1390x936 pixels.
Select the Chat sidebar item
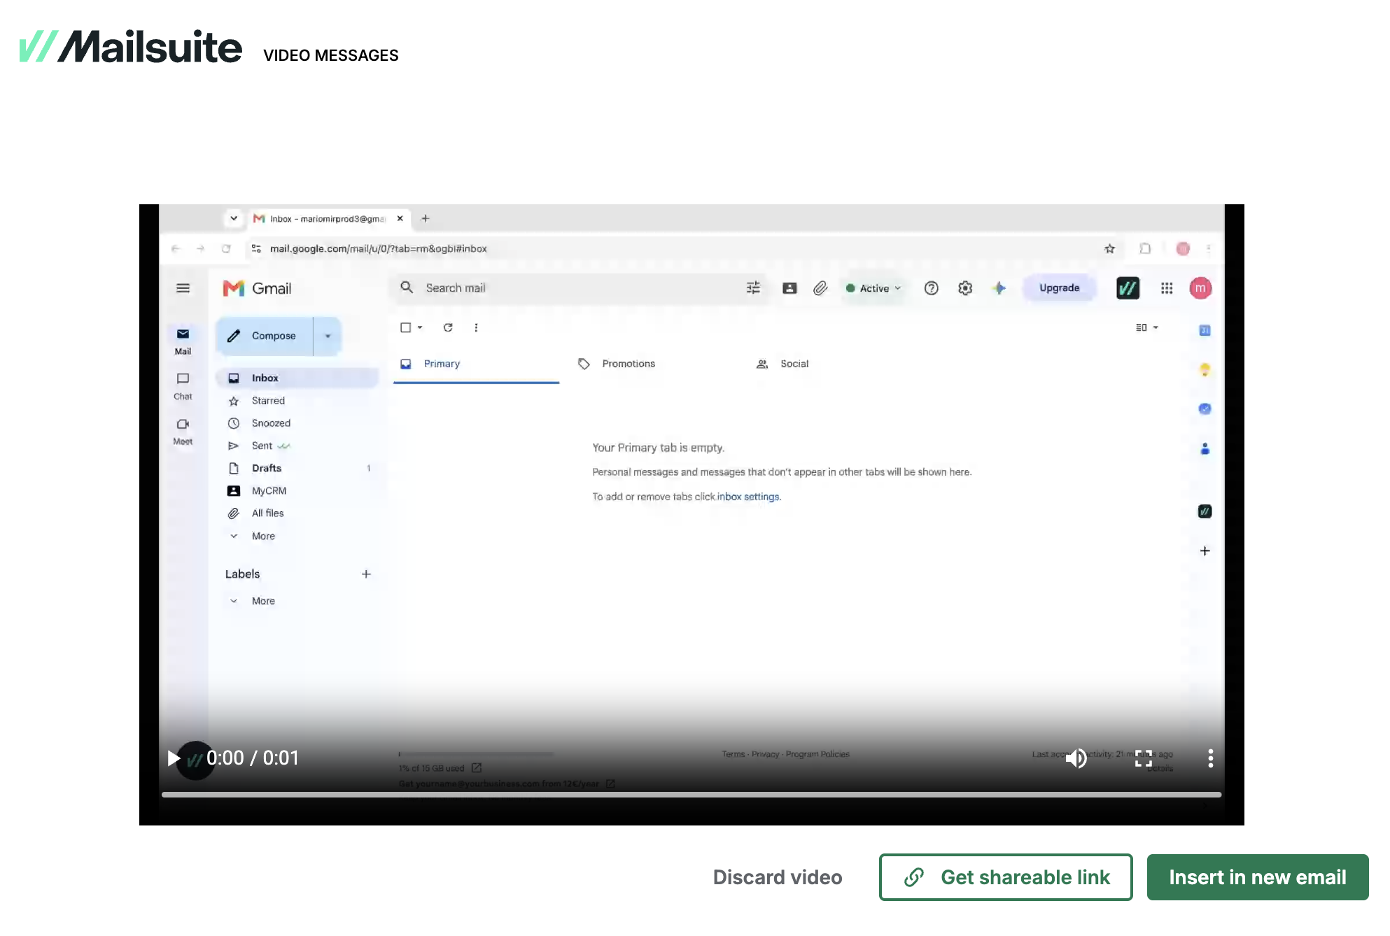pyautogui.click(x=183, y=386)
